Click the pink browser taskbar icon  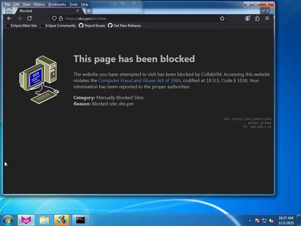click(x=26, y=220)
